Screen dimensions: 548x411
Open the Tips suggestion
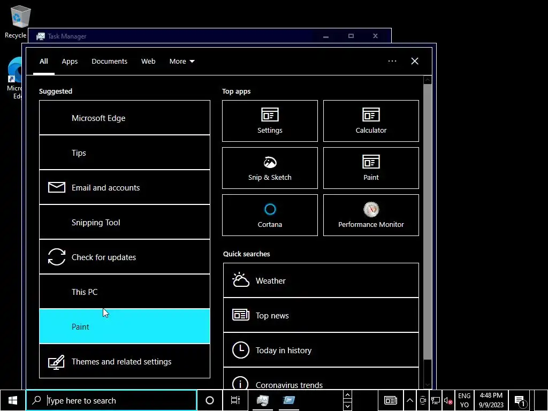(x=125, y=153)
